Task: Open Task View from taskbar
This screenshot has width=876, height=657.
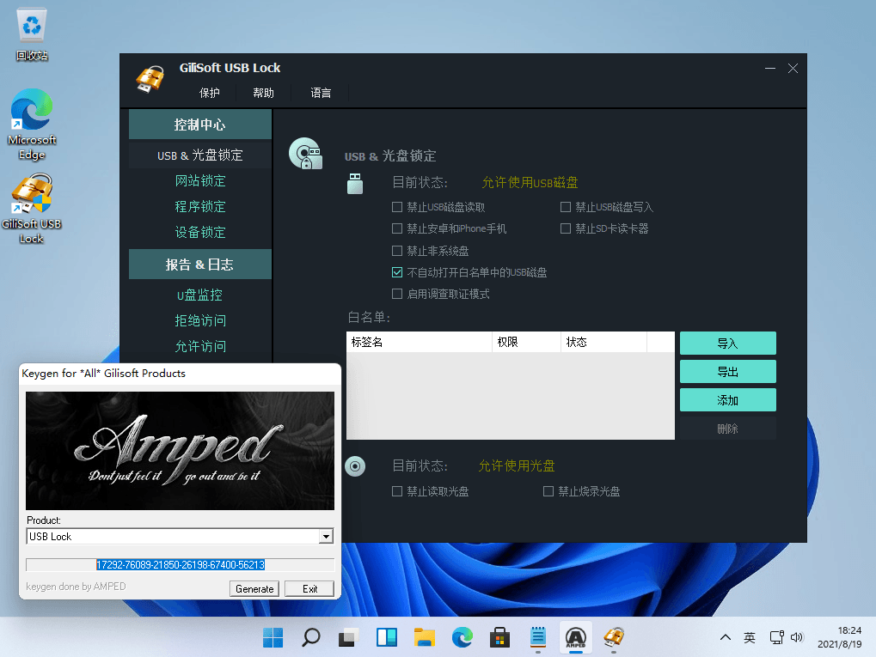Action: (x=349, y=637)
